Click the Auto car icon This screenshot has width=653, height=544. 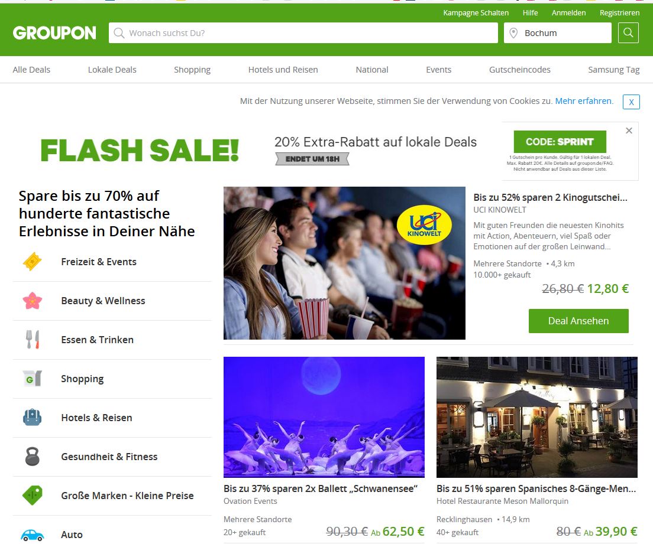click(32, 535)
